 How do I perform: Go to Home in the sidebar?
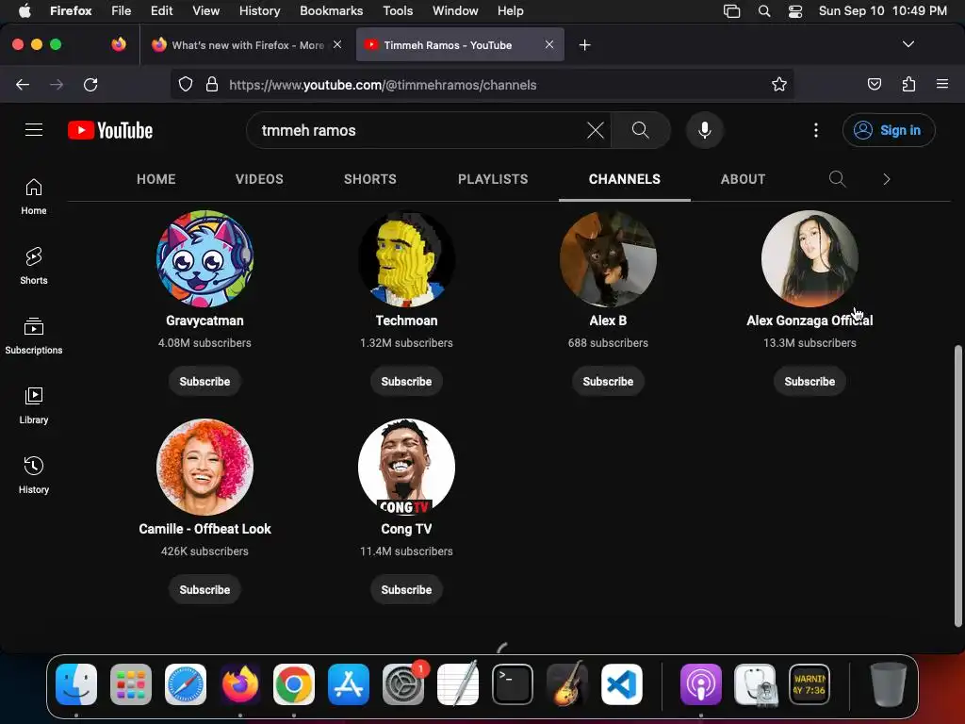34,196
